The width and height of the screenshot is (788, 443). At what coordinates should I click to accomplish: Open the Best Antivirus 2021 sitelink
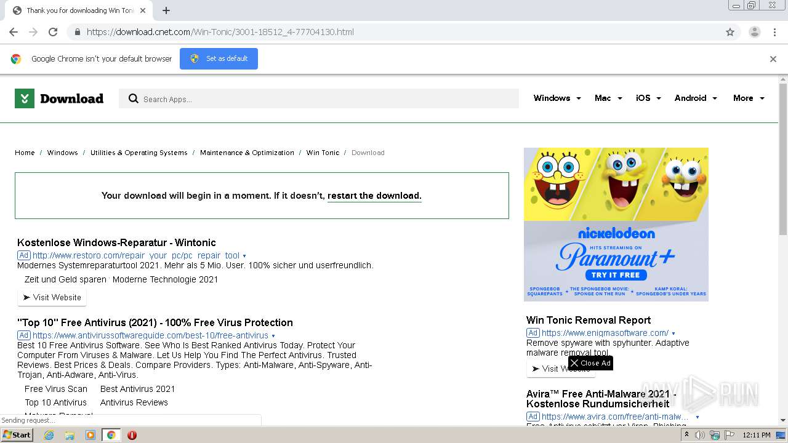[x=138, y=389]
